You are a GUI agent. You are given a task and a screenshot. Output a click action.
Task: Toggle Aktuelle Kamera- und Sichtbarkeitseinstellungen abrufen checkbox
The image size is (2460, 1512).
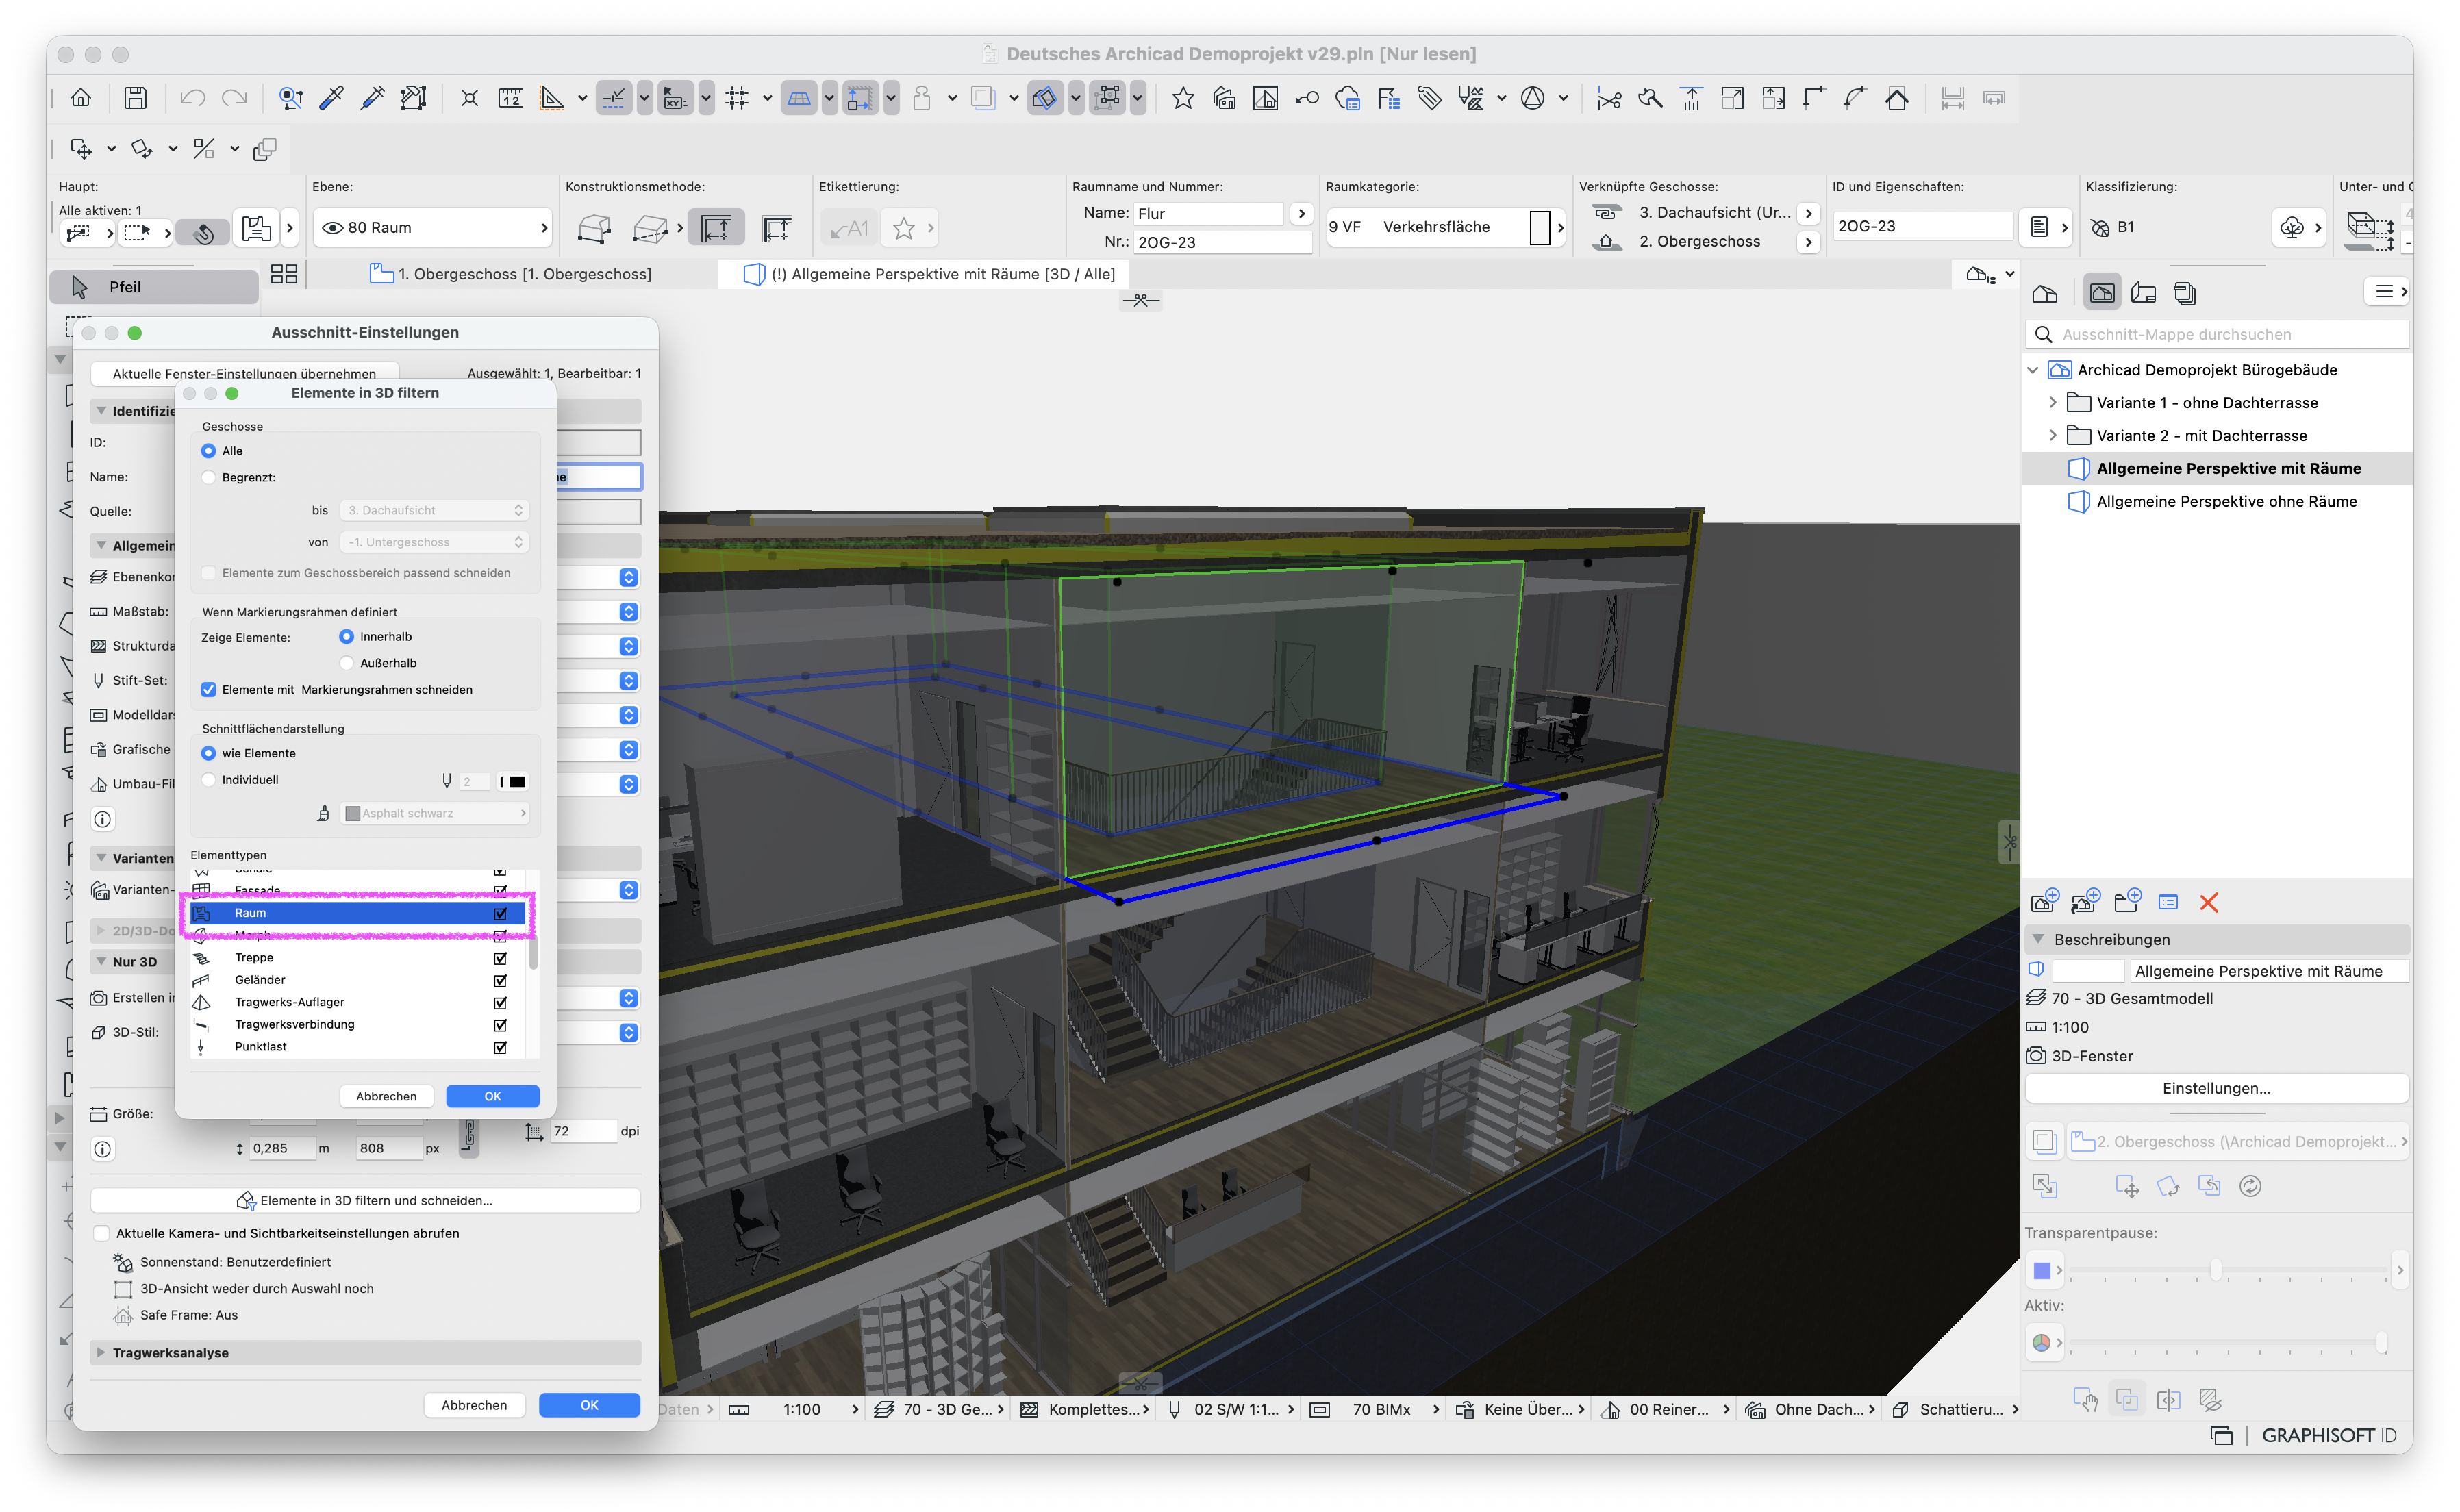coord(101,1233)
